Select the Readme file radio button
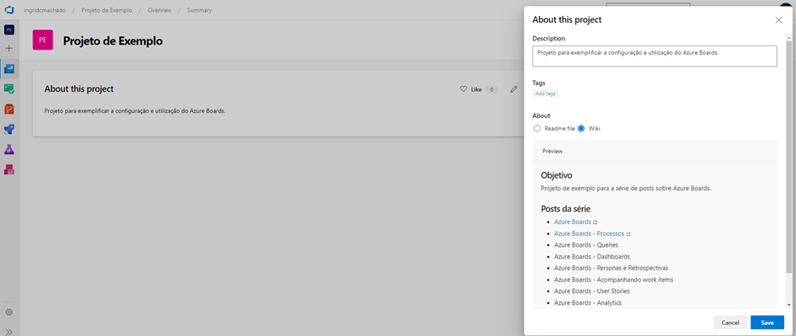Image resolution: width=796 pixels, height=336 pixels. [537, 128]
